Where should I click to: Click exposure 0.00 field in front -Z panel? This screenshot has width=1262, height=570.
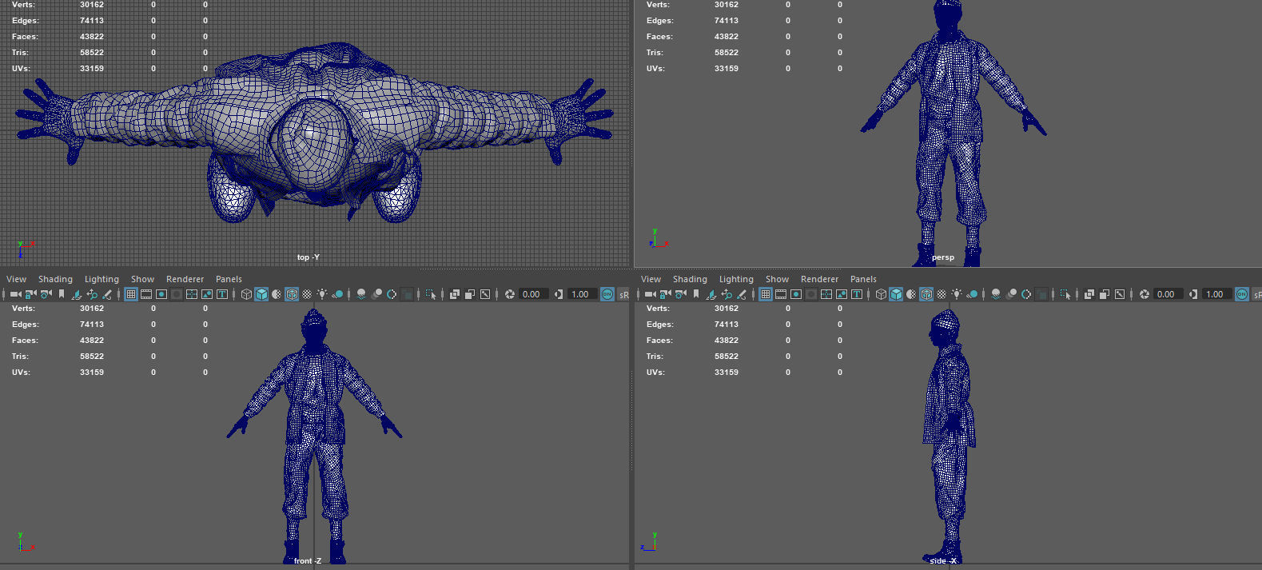pos(533,294)
